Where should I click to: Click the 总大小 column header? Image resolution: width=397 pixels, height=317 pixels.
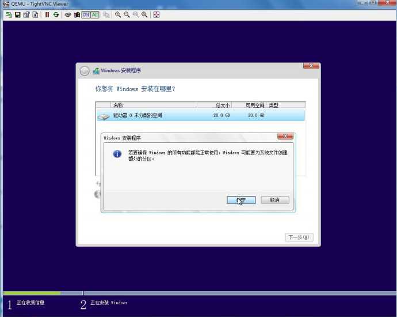coord(214,105)
